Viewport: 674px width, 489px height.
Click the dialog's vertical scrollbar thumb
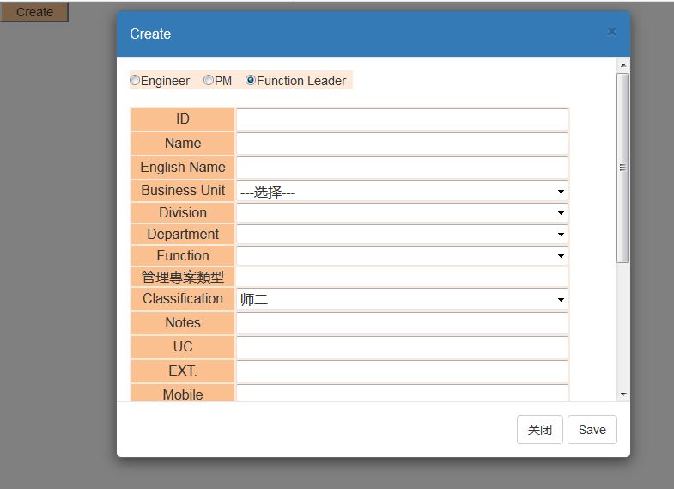[622, 168]
